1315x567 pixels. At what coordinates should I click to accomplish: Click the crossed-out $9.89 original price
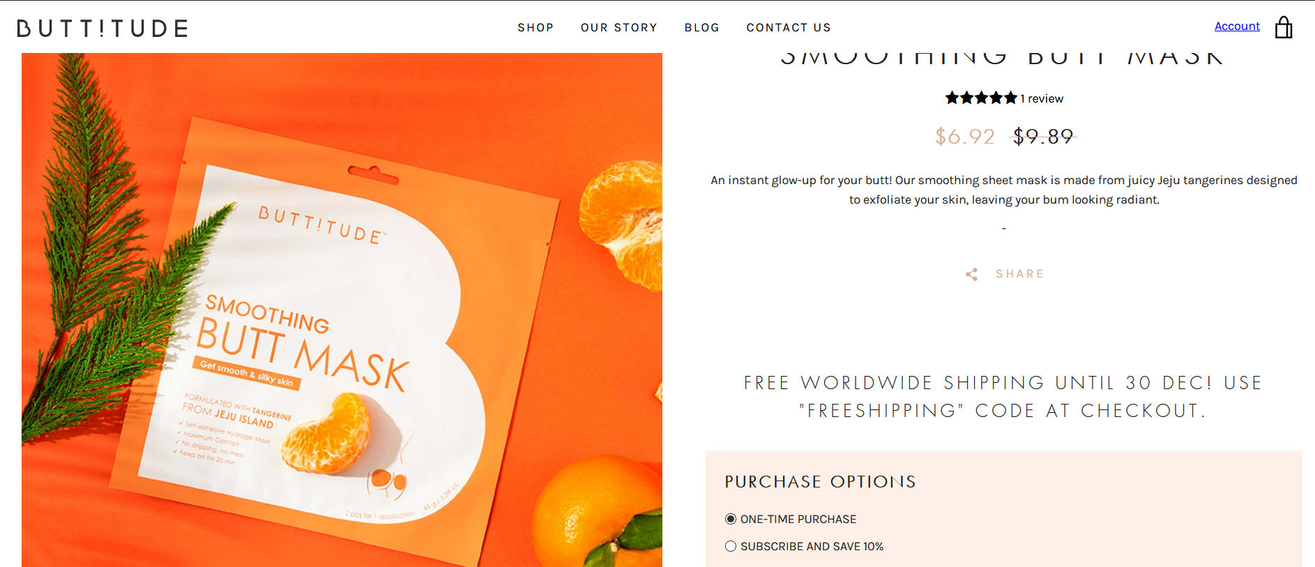pyautogui.click(x=1043, y=136)
